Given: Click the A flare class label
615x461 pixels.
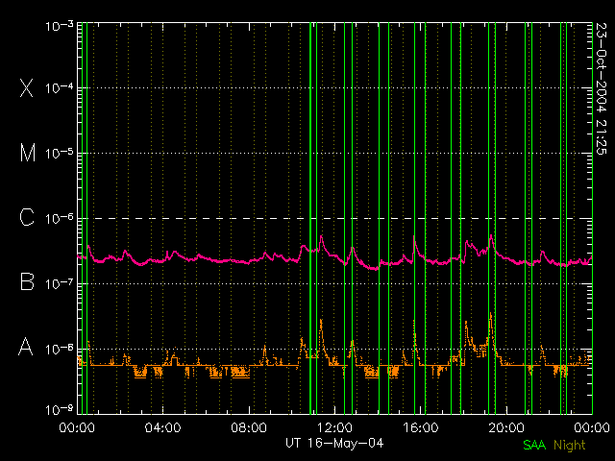Looking at the screenshot, I should 26,347.
